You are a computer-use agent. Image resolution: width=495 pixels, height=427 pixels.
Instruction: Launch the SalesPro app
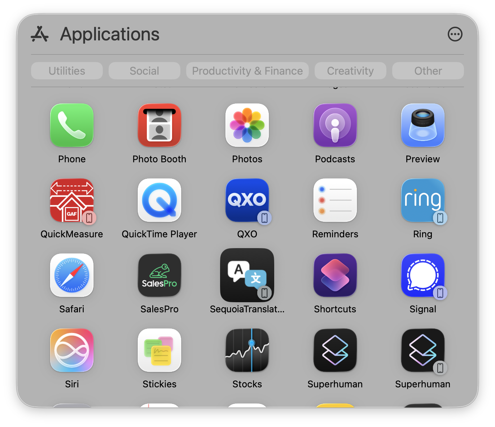pos(159,275)
